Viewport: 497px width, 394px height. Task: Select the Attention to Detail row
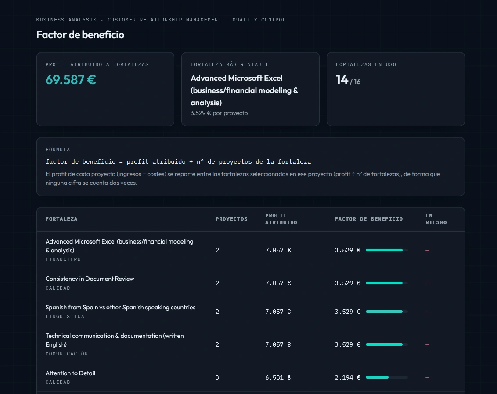pyautogui.click(x=250, y=377)
